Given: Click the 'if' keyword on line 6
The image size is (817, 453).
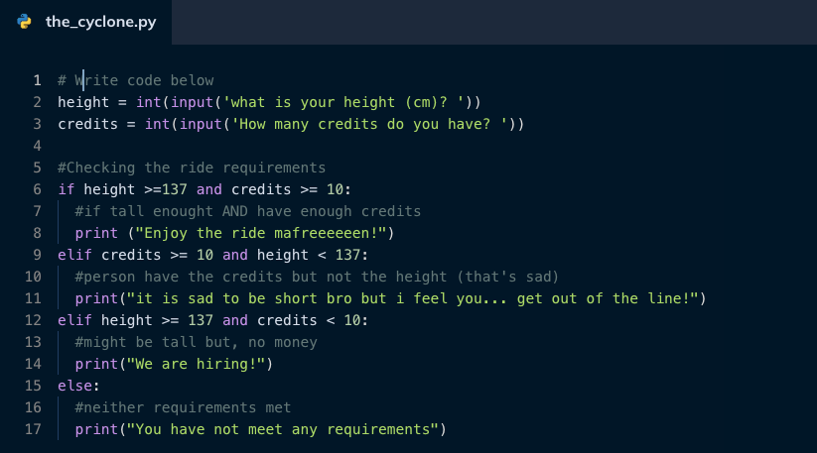Looking at the screenshot, I should (x=67, y=190).
